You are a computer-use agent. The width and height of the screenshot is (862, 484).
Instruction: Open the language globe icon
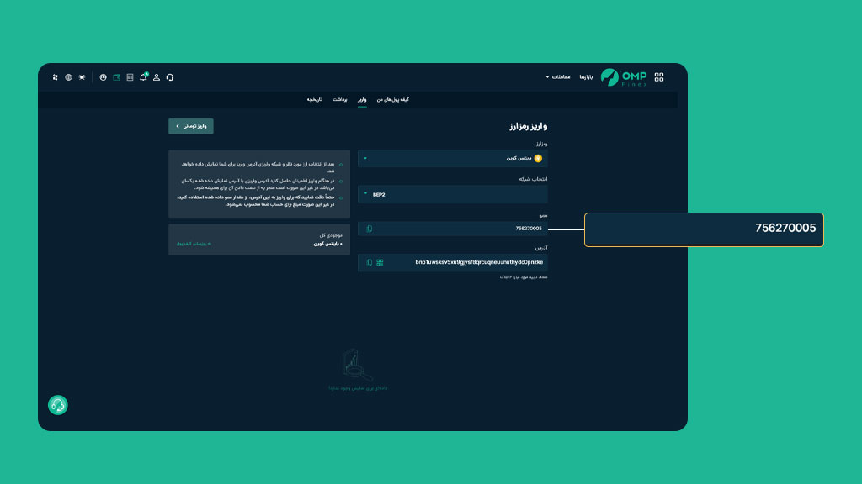(x=68, y=77)
